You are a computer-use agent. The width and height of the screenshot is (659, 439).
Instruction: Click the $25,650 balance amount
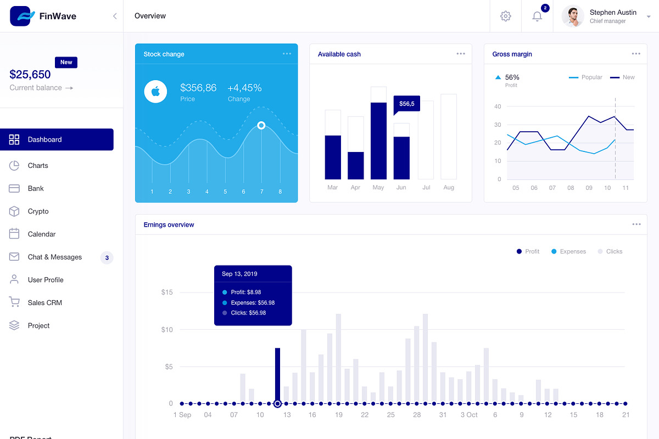pos(30,75)
